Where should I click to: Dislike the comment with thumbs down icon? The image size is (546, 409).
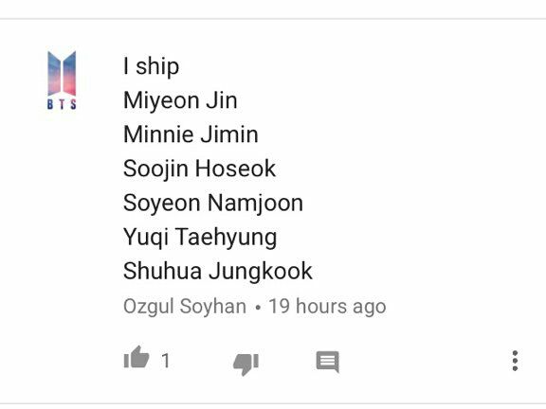246,365
